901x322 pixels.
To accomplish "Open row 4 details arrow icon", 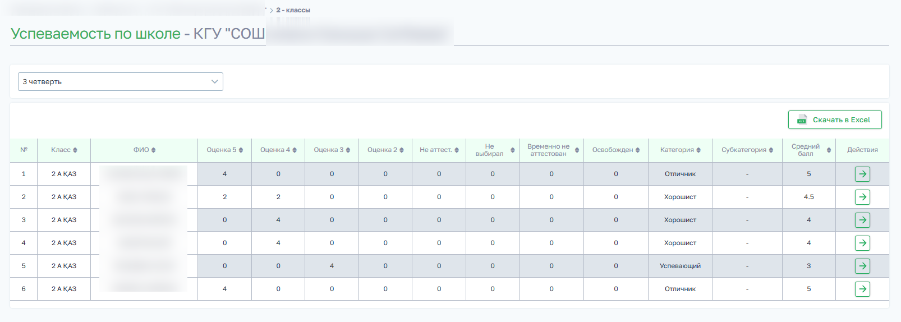I will tap(862, 243).
